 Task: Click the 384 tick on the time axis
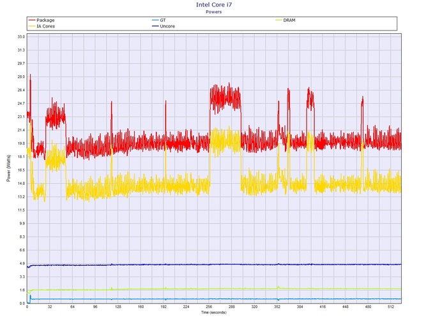(x=300, y=307)
